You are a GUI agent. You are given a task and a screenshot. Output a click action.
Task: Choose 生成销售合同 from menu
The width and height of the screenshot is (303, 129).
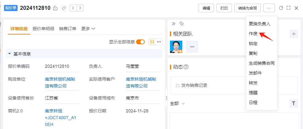point(262,63)
